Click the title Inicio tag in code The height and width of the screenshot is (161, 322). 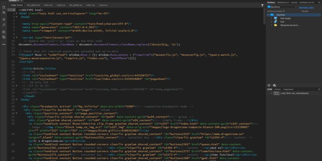(39, 68)
